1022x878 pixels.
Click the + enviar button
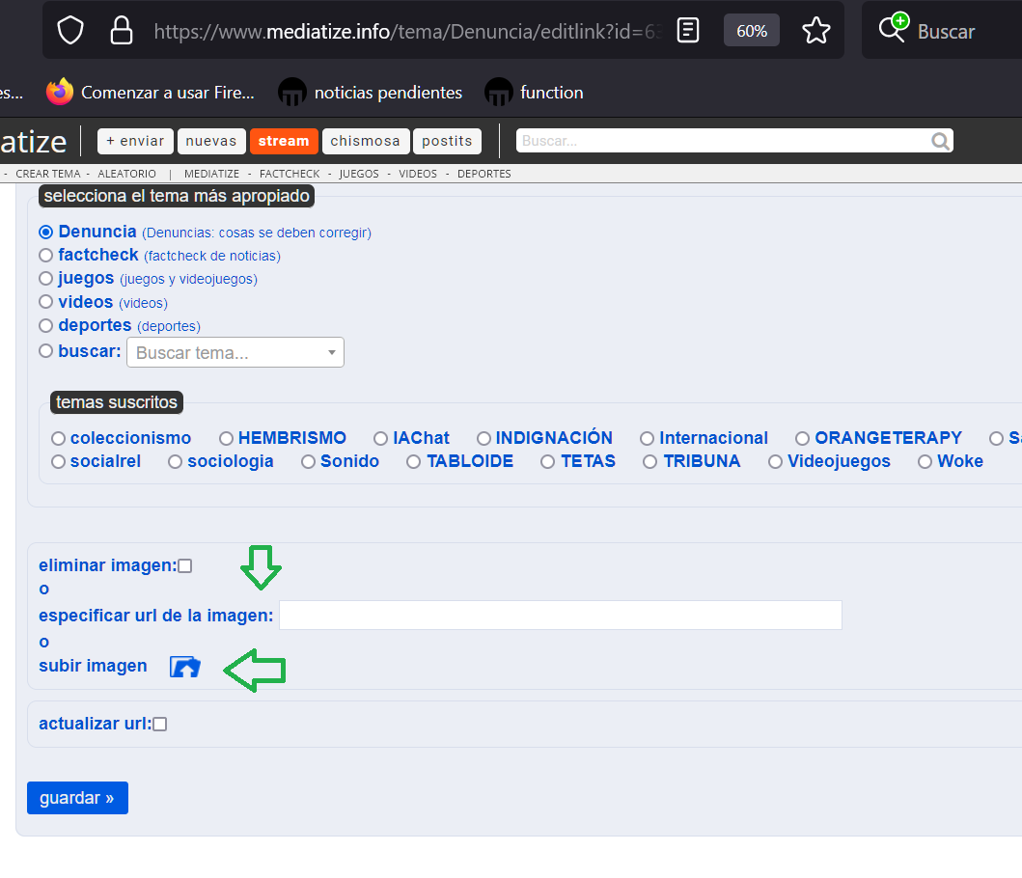click(x=135, y=141)
